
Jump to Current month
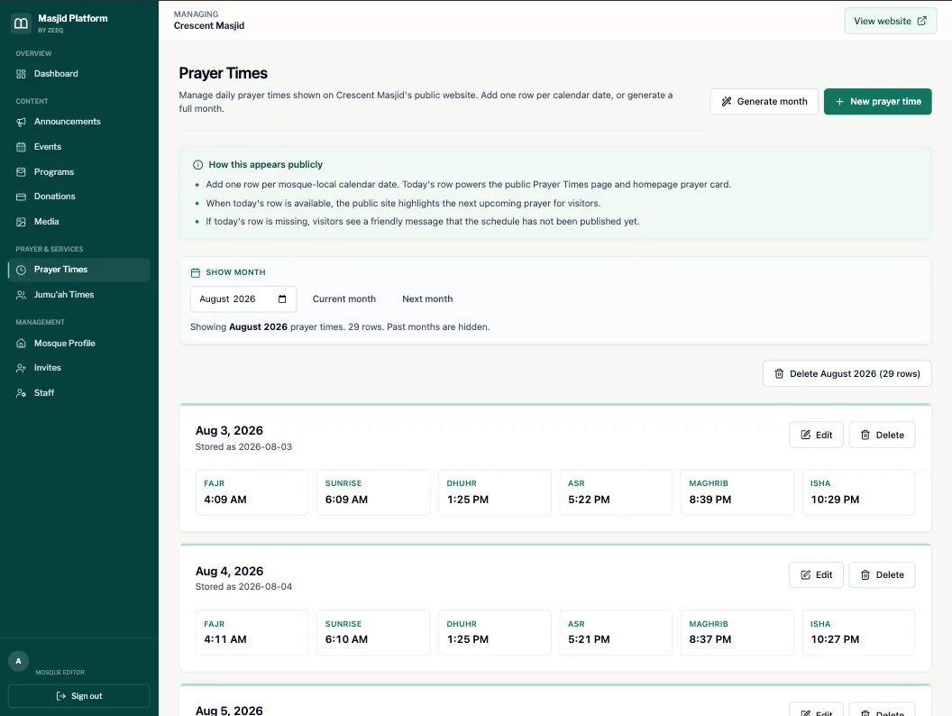point(344,298)
